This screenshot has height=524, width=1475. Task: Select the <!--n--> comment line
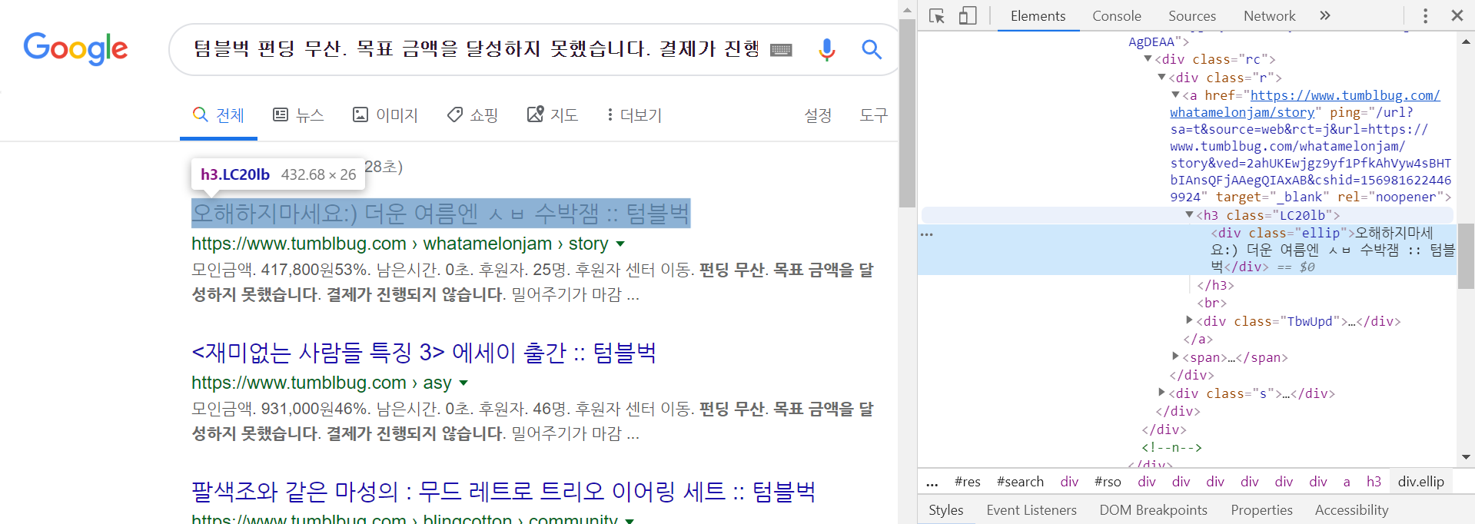(x=1171, y=447)
